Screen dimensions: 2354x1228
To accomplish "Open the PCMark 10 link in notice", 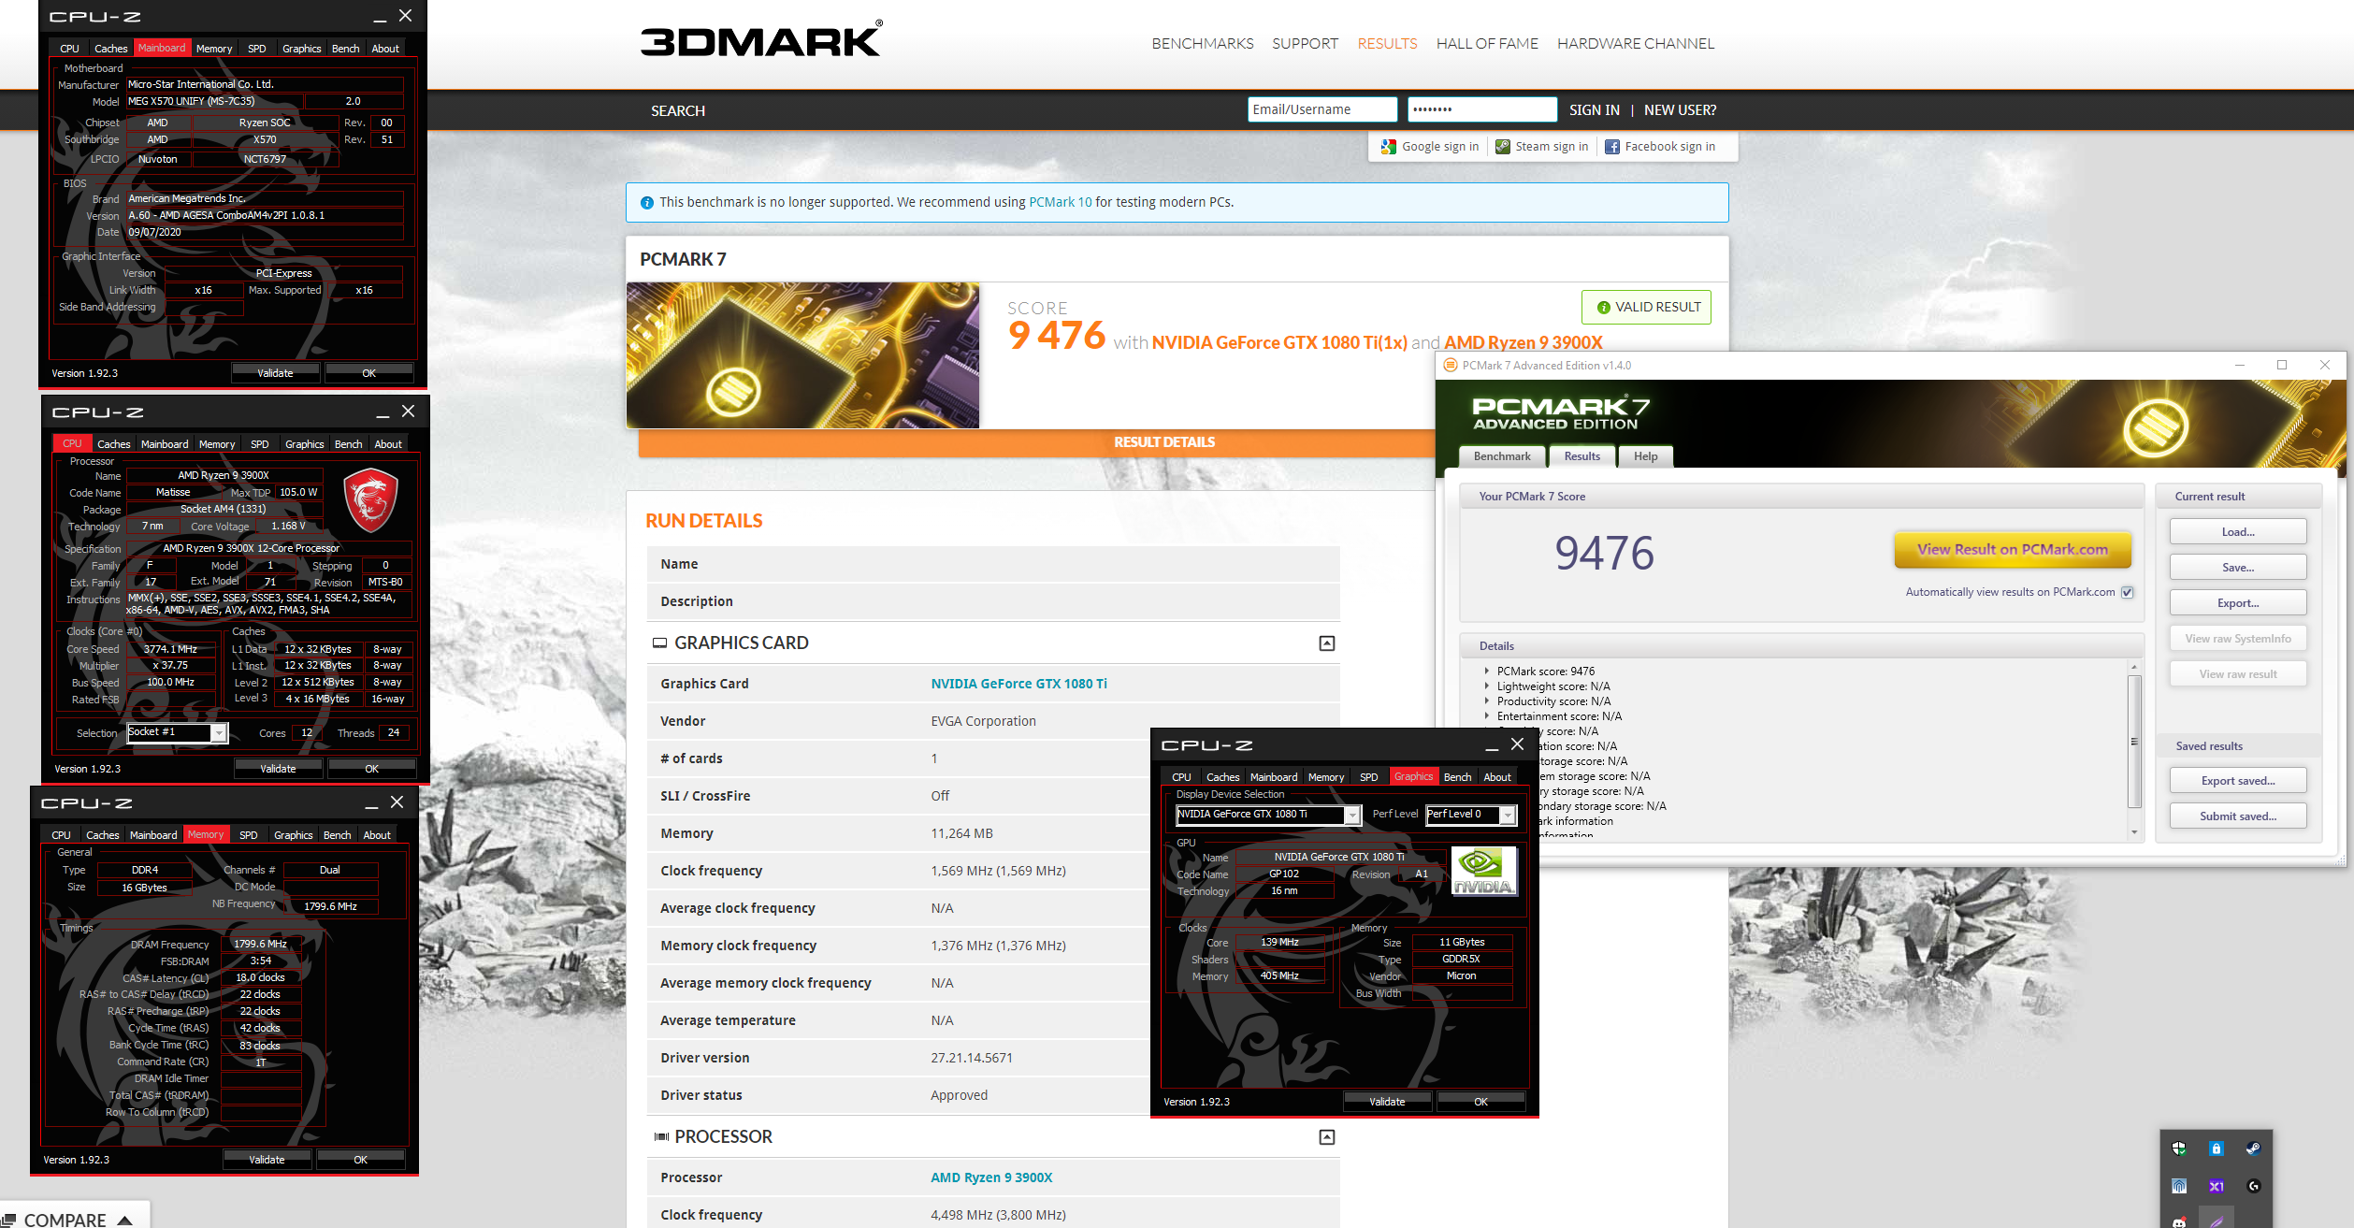I will click(1060, 202).
